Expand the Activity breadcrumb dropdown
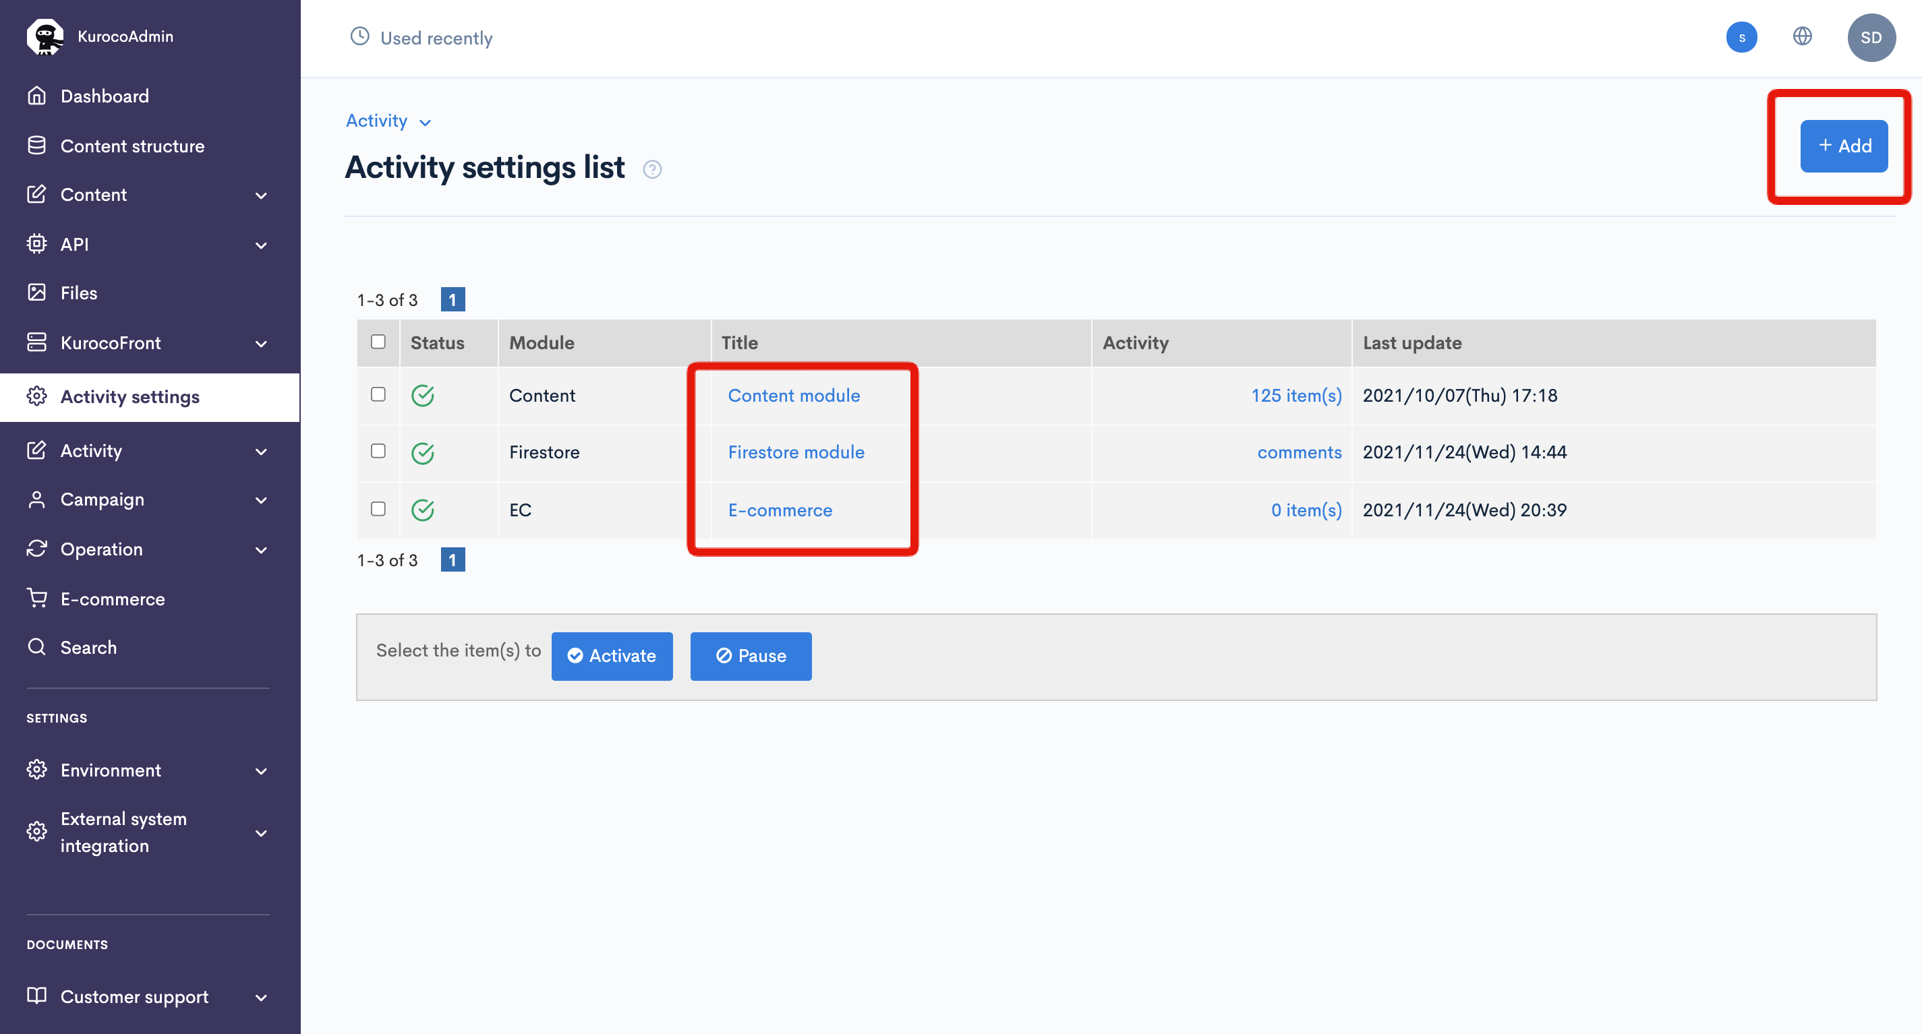This screenshot has width=1922, height=1034. pos(426,121)
